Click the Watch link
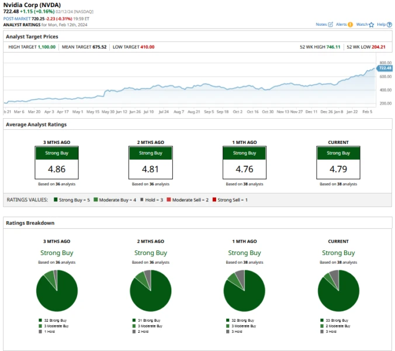This screenshot has width=395, height=351. (362, 24)
